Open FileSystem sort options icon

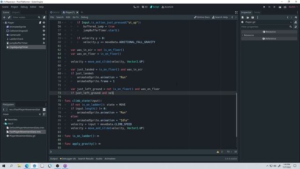point(44,114)
